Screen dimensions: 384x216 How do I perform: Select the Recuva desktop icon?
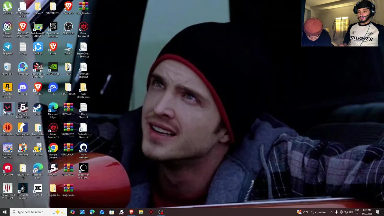click(x=38, y=149)
